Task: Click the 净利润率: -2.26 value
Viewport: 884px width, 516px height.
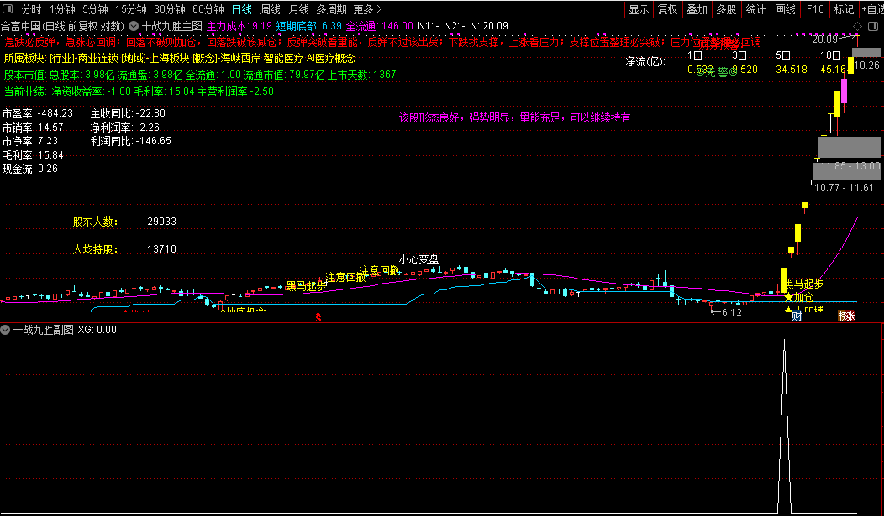Action: pos(125,128)
